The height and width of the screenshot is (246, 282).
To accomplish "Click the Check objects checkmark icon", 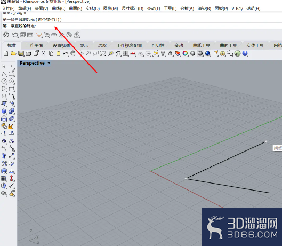I will [x=12, y=186].
